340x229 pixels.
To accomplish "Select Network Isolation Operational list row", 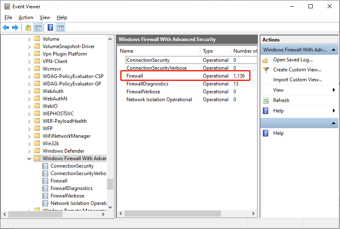I will [x=187, y=100].
